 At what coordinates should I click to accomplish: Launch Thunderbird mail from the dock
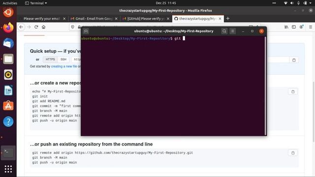coord(8,43)
